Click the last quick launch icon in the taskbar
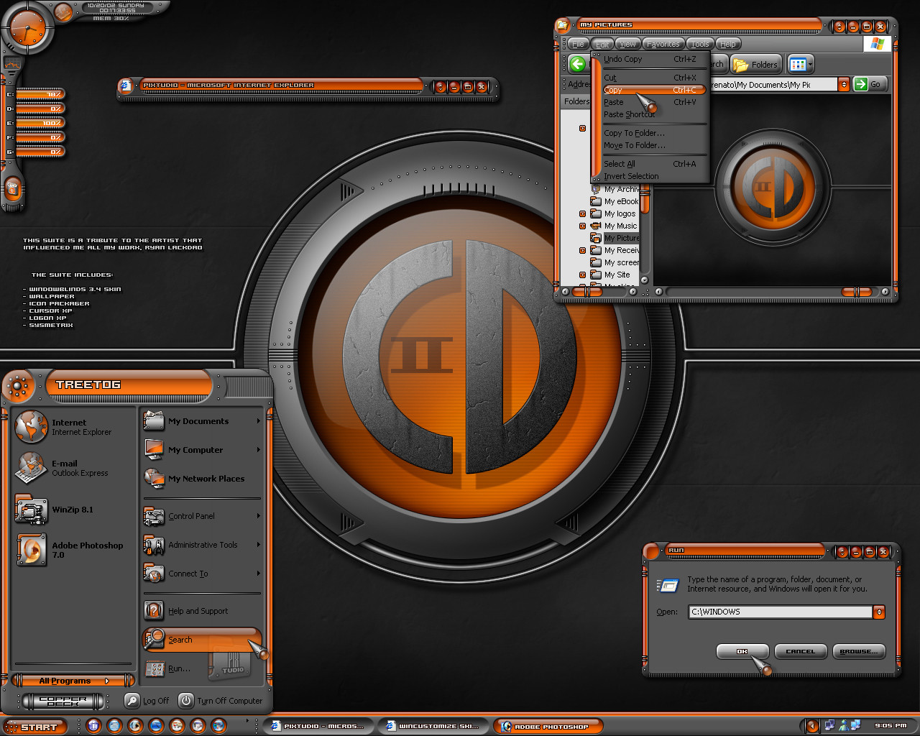This screenshot has width=920, height=736. 218,725
